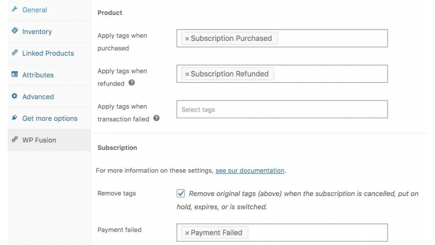Open the refunded tags selector box
Image resolution: width=435 pixels, height=245 pixels.
pyautogui.click(x=282, y=73)
